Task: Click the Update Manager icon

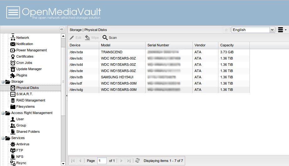Action: (x=13, y=69)
